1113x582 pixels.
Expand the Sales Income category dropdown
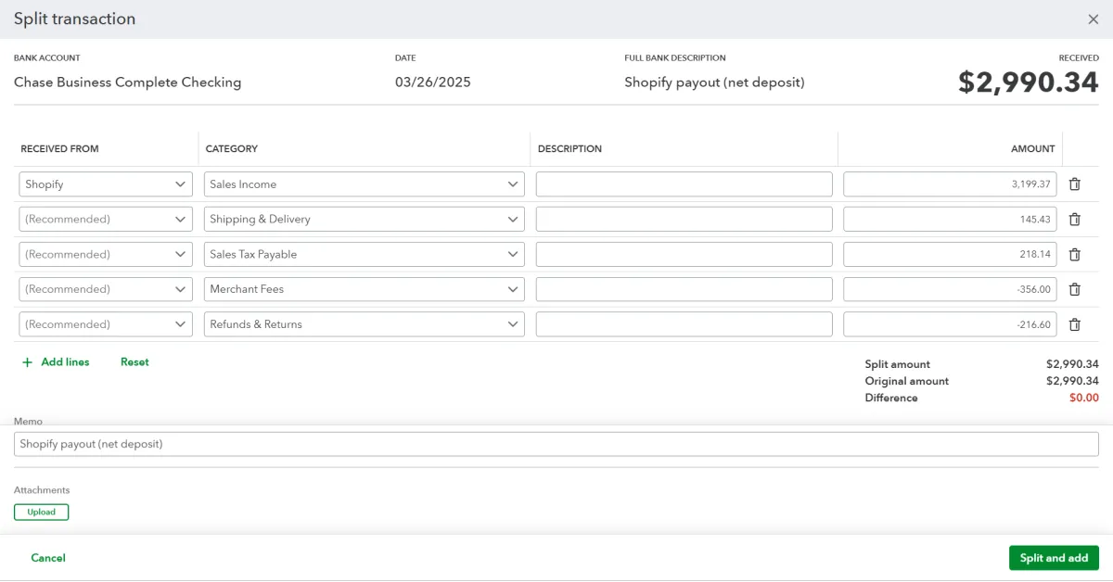click(x=512, y=184)
